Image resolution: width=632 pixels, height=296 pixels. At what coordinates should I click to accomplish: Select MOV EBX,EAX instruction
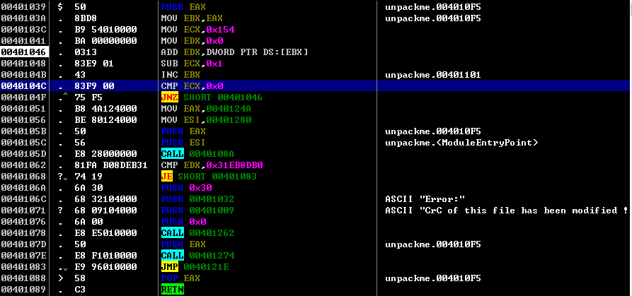[192, 18]
